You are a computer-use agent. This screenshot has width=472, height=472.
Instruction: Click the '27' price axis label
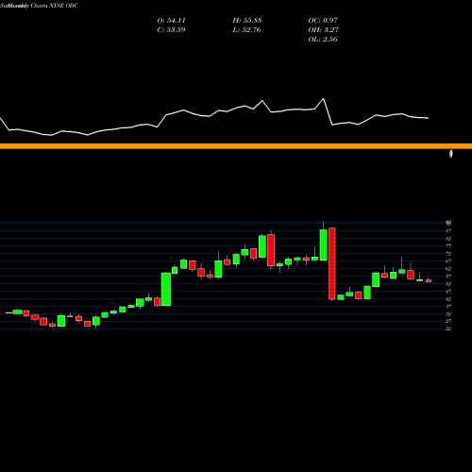[448, 321]
